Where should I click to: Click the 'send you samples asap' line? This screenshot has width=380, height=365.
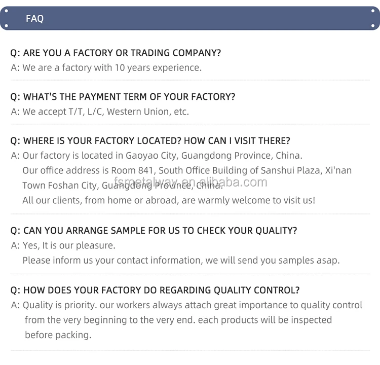pyautogui.click(x=180, y=260)
